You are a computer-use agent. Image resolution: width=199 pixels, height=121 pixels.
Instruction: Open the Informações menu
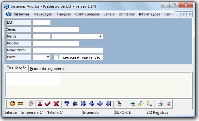click(149, 14)
